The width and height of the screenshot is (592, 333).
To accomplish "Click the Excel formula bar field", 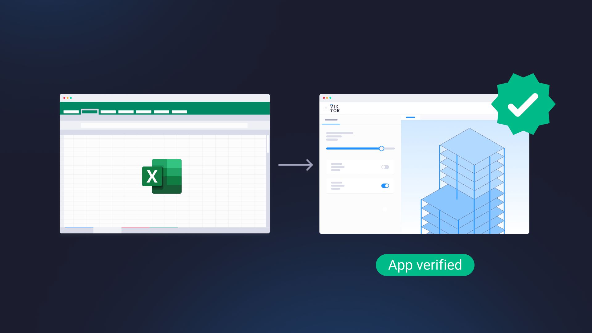I will point(164,125).
